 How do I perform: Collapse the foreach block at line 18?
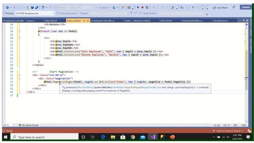coord(19,31)
